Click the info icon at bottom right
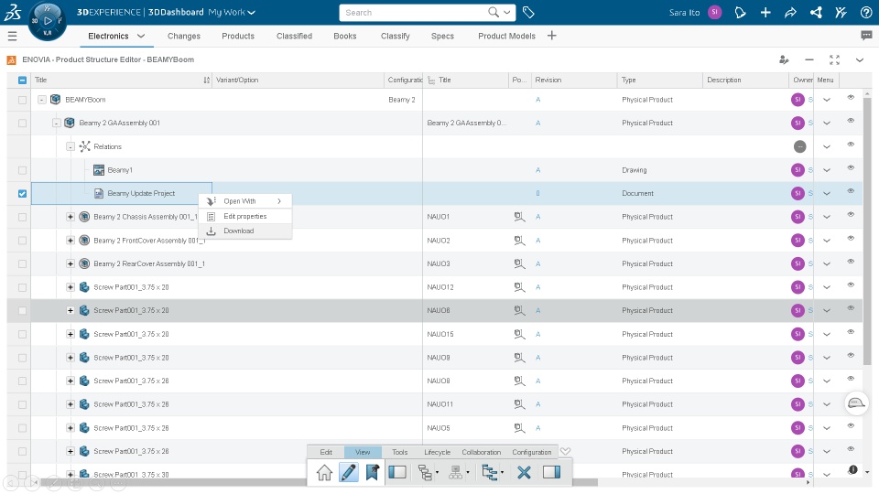This screenshot has width=879, height=494. coord(852,470)
